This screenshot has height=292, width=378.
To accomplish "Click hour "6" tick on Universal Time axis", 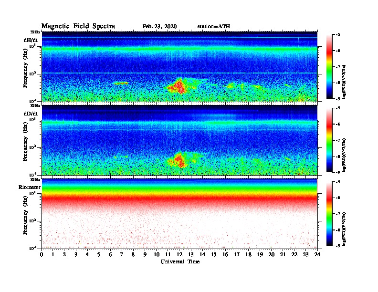I will point(110,255).
